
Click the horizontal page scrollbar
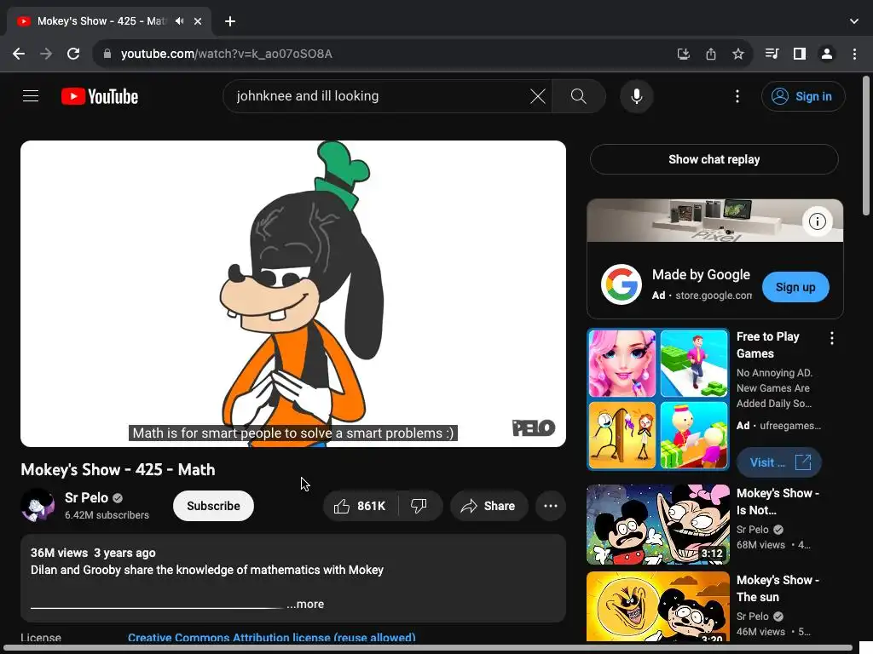click(429, 648)
